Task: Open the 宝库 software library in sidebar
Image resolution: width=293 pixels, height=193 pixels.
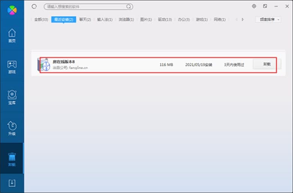Action: pyautogui.click(x=12, y=98)
